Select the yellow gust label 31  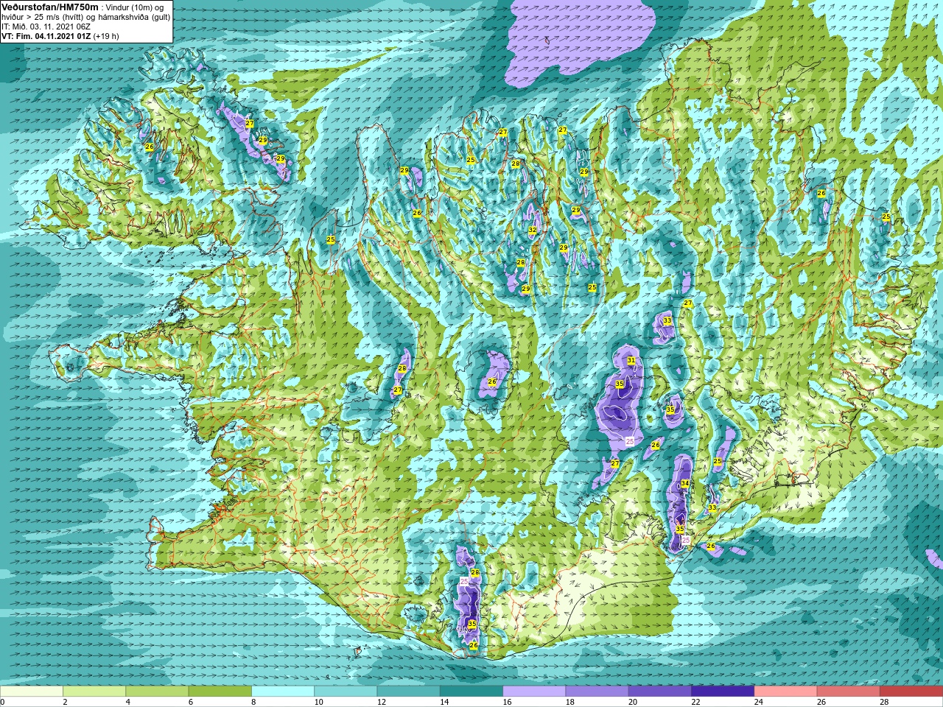631,360
